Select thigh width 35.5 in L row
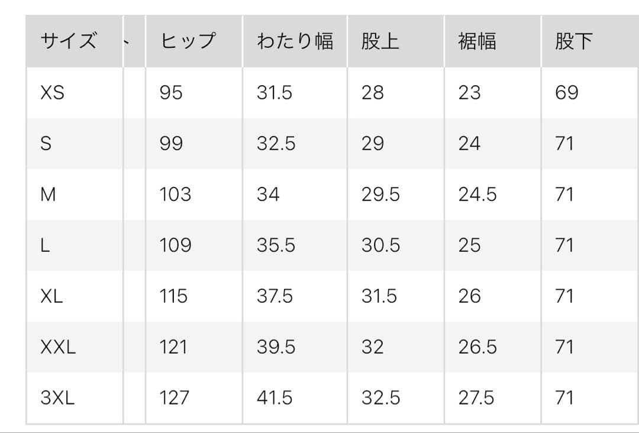 [276, 245]
